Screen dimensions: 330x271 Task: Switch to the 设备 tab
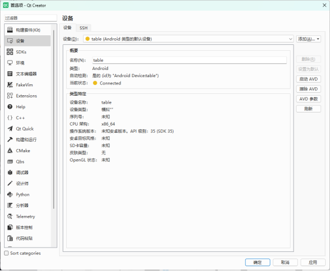pos(67,28)
